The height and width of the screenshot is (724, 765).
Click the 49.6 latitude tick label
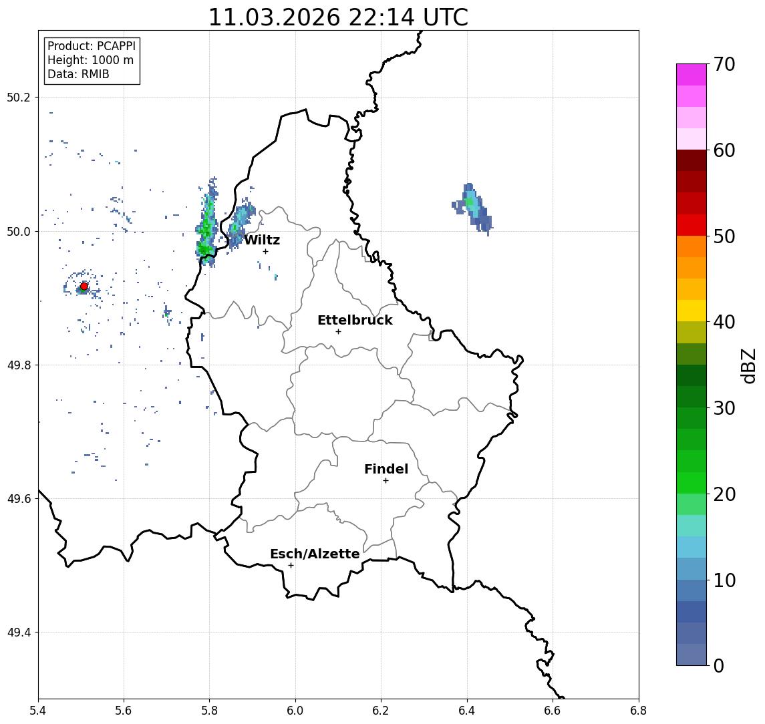point(19,499)
